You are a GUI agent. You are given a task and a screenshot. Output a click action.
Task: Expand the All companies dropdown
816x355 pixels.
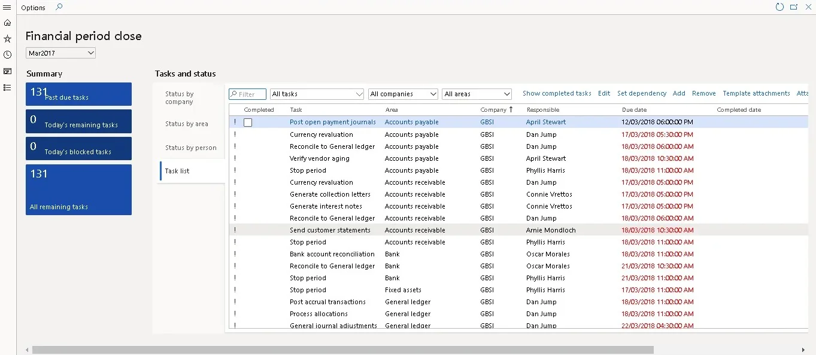(433, 94)
